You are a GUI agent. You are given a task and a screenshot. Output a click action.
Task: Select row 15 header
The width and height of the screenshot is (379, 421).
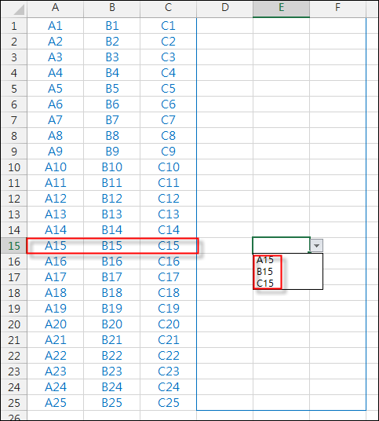[14, 246]
